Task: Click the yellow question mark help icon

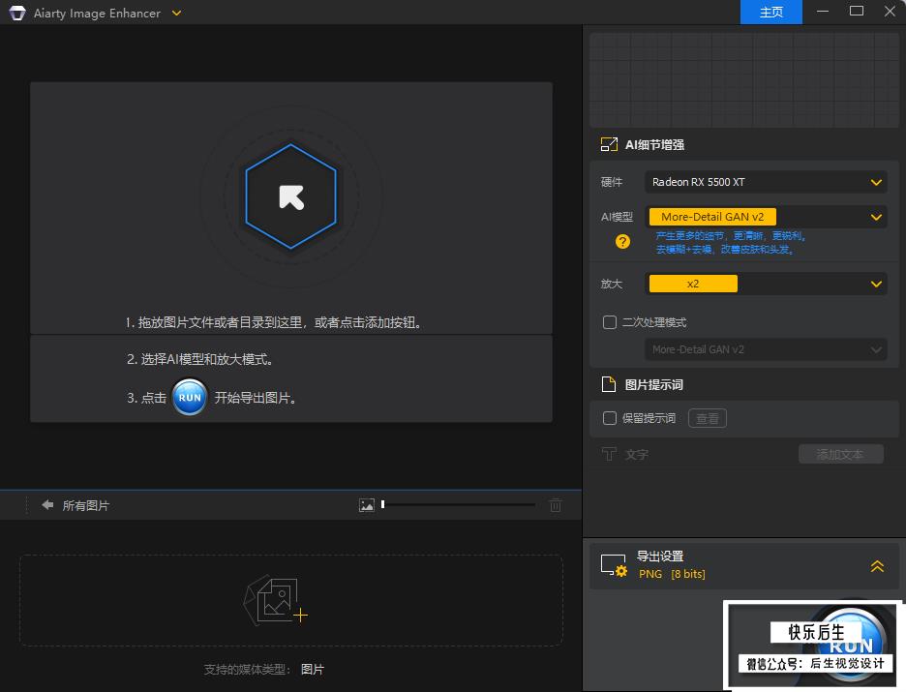Action: tap(622, 241)
